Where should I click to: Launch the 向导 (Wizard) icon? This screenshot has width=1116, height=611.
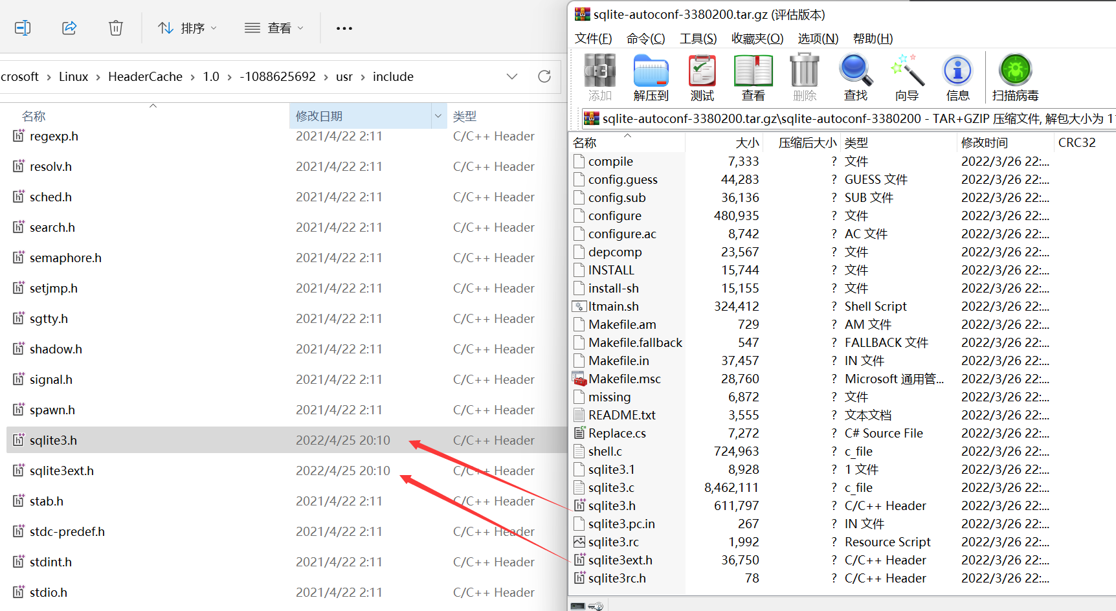point(906,76)
